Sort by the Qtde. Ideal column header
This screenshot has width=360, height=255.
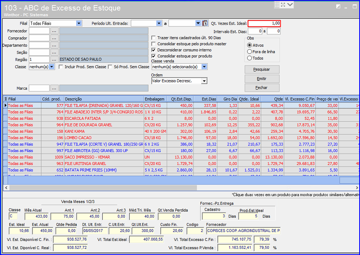click(x=249, y=99)
